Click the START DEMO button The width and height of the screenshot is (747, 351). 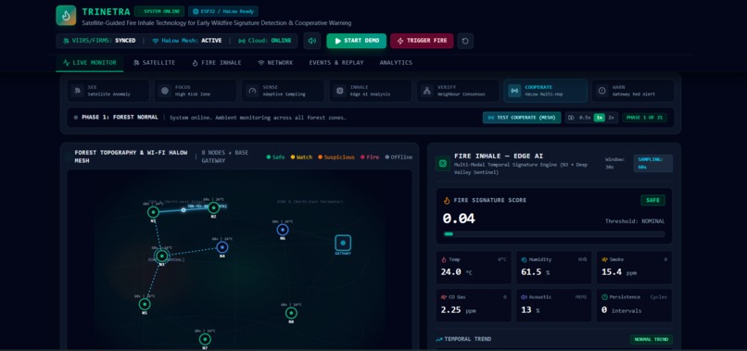pos(356,41)
